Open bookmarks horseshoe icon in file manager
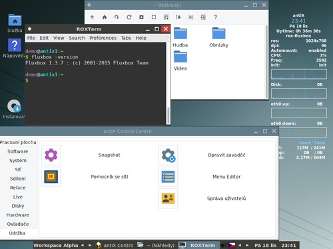The image size is (333, 249). point(117,17)
